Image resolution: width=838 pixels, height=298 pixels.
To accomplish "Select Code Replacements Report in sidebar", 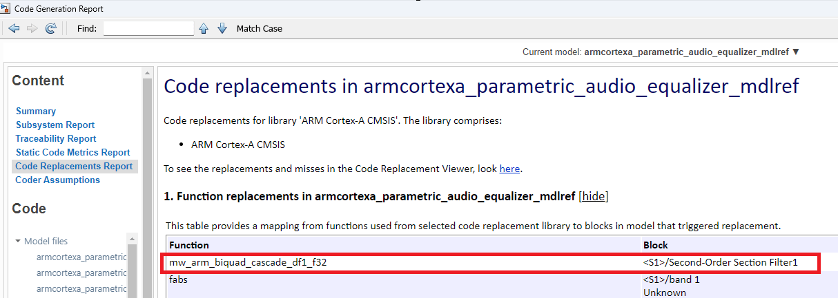I will 74,166.
